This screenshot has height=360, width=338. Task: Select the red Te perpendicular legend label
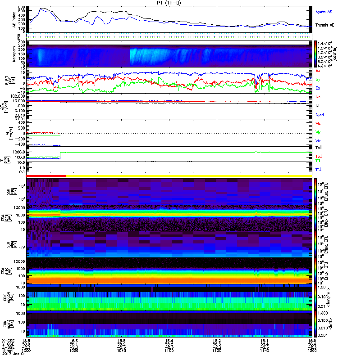(319, 156)
